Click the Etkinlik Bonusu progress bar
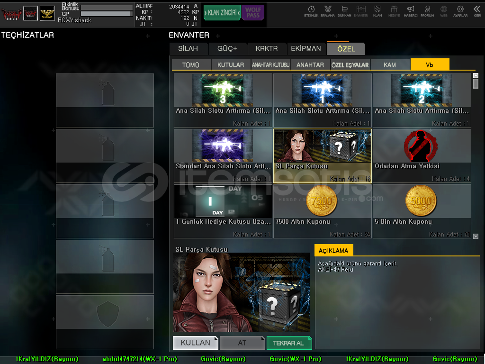The image size is (485, 364). (107, 8)
